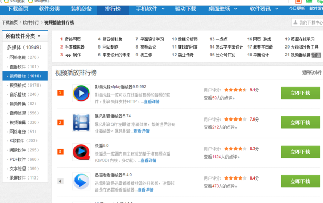Click the star rating of 迅雷看看
The width and height of the screenshot is (323, 203).
[235, 178]
